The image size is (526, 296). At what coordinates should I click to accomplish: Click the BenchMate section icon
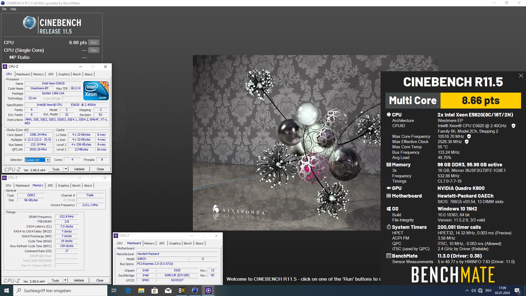tap(388, 256)
